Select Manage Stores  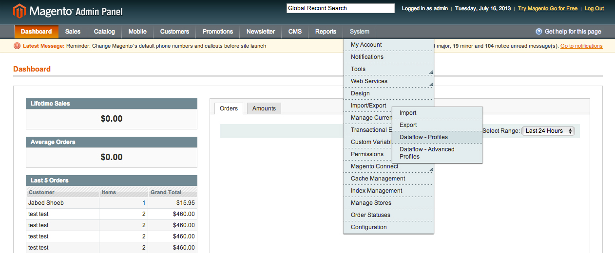(x=388, y=203)
